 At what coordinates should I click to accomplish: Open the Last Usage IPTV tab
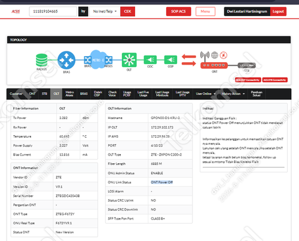pyautogui.click(x=182, y=94)
